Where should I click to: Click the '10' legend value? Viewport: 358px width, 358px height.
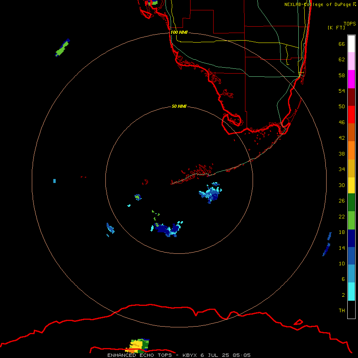tap(342, 263)
